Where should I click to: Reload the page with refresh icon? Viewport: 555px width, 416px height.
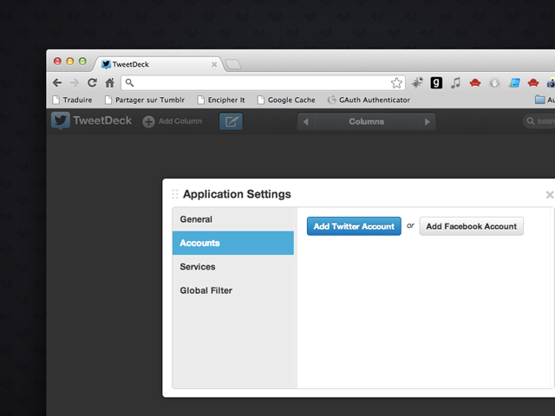point(92,83)
